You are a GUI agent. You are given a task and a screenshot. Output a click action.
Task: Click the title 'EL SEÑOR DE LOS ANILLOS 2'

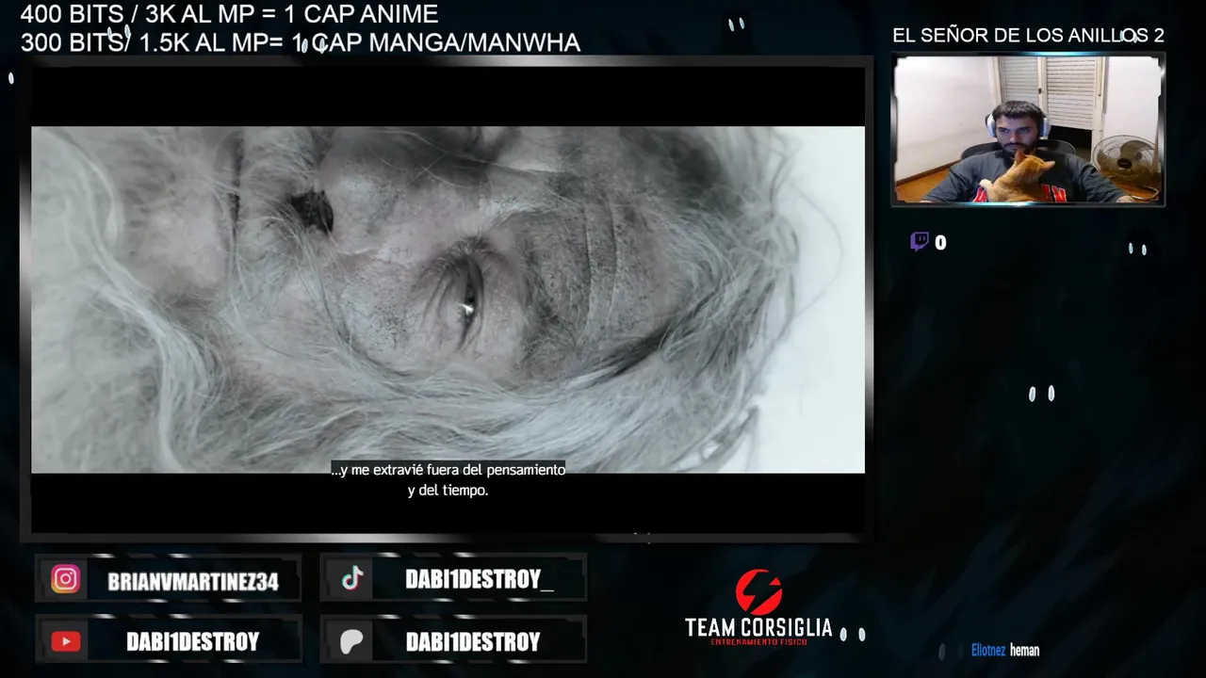tap(1028, 36)
